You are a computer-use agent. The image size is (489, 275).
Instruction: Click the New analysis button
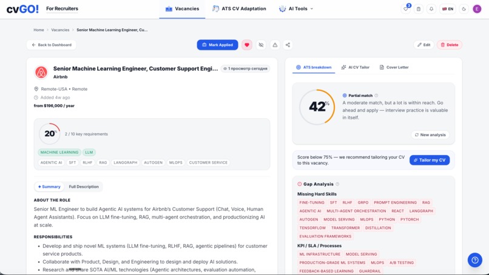(x=430, y=135)
